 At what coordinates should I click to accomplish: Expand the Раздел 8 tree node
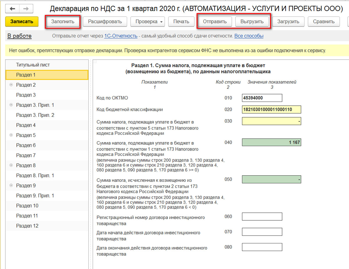(x=11, y=165)
